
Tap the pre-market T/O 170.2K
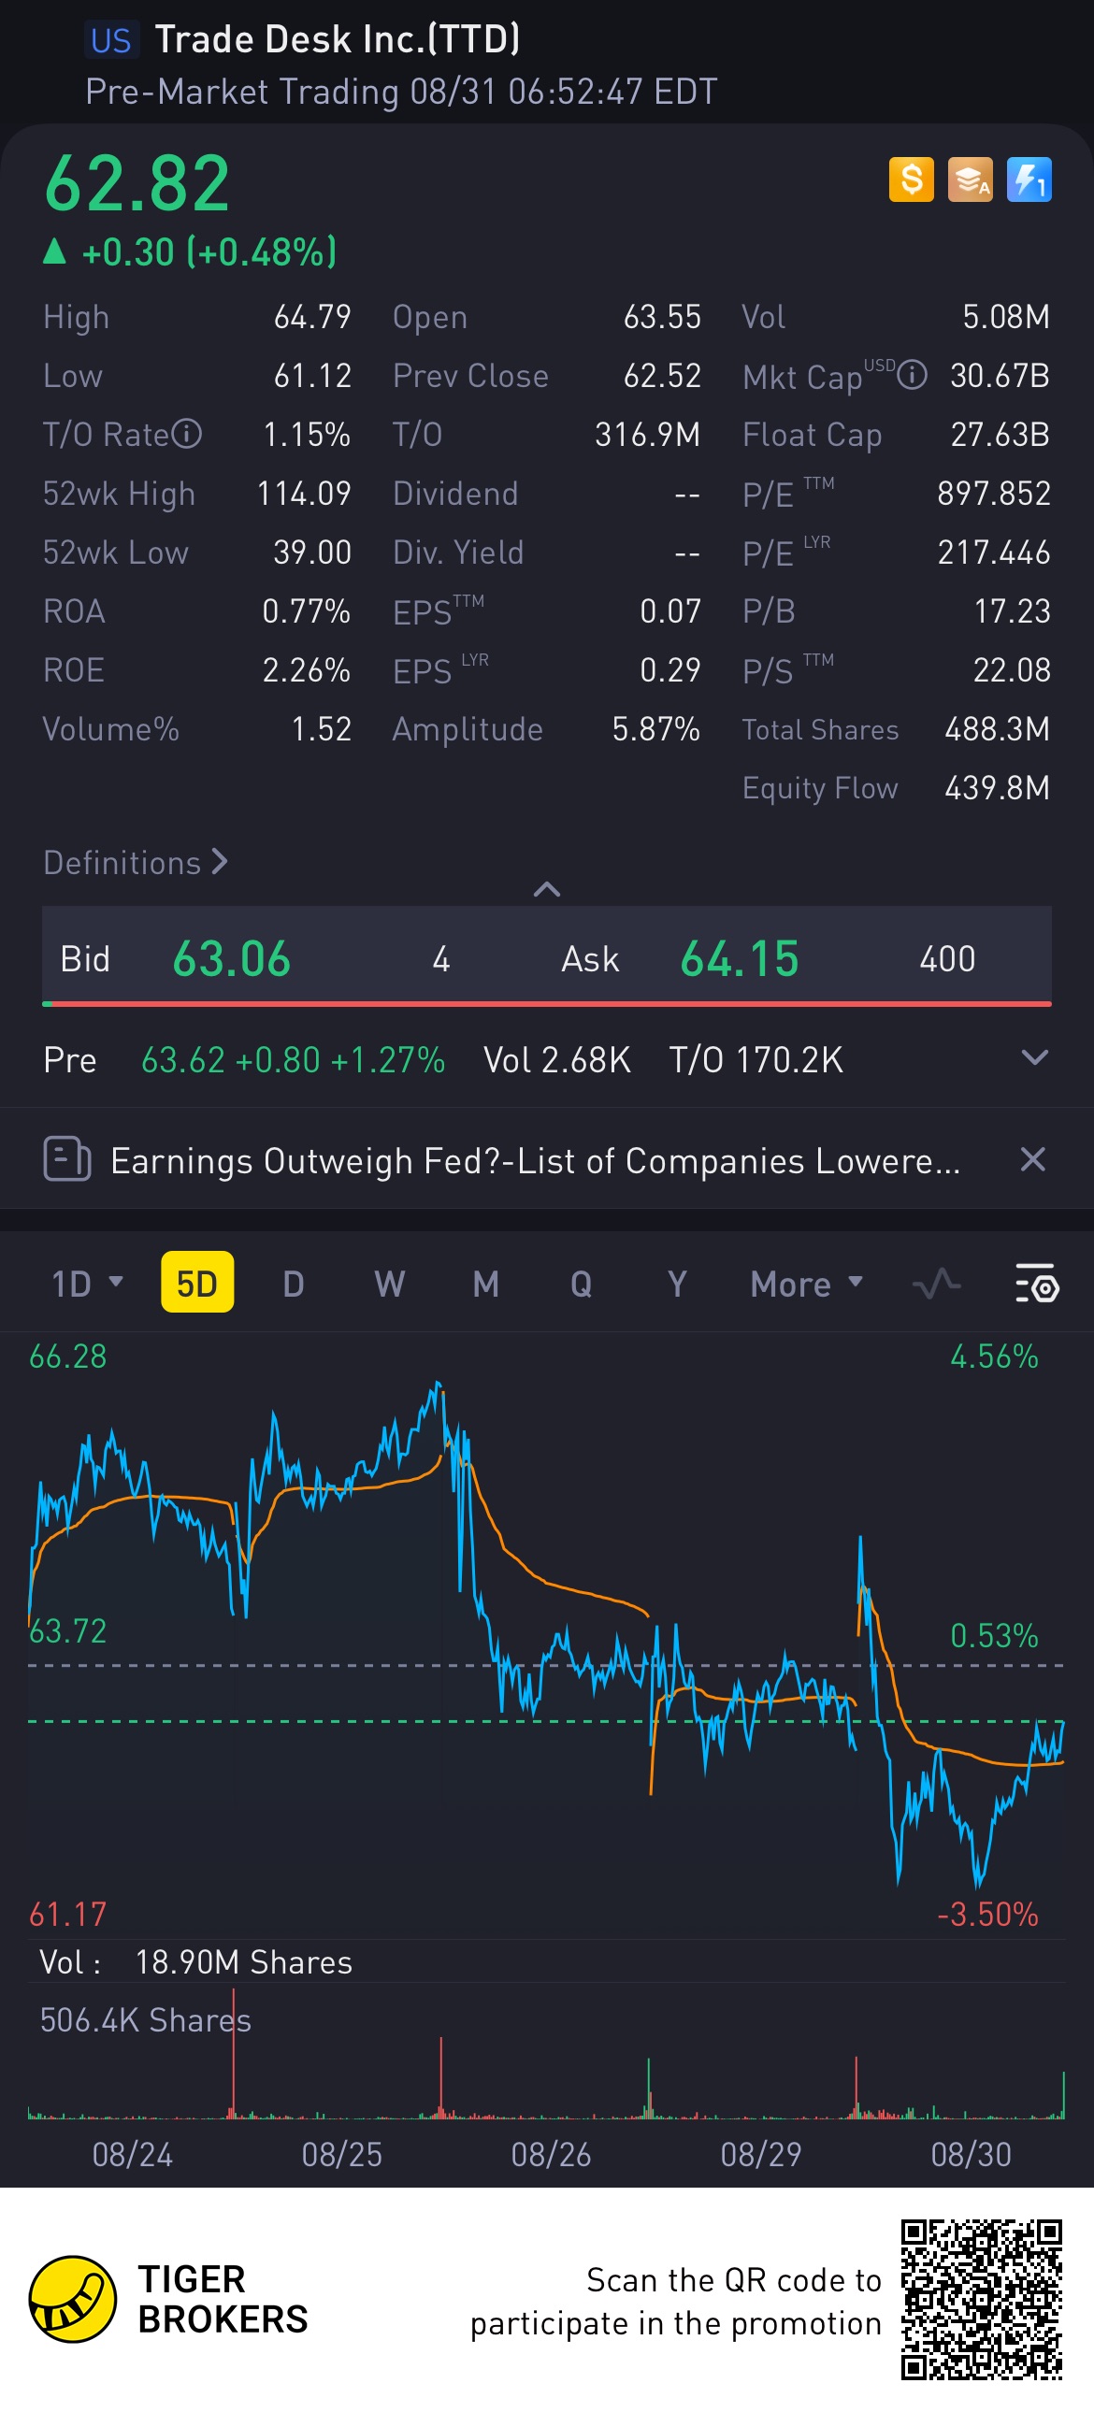pyautogui.click(x=756, y=1060)
